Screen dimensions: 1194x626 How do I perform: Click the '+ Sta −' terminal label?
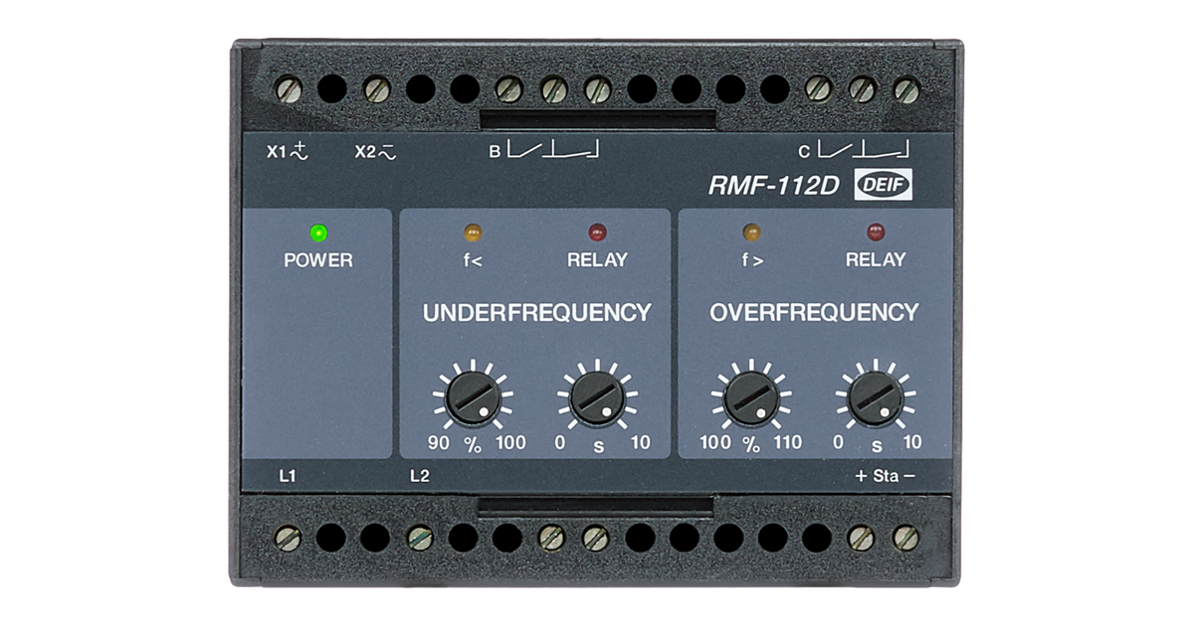(885, 476)
